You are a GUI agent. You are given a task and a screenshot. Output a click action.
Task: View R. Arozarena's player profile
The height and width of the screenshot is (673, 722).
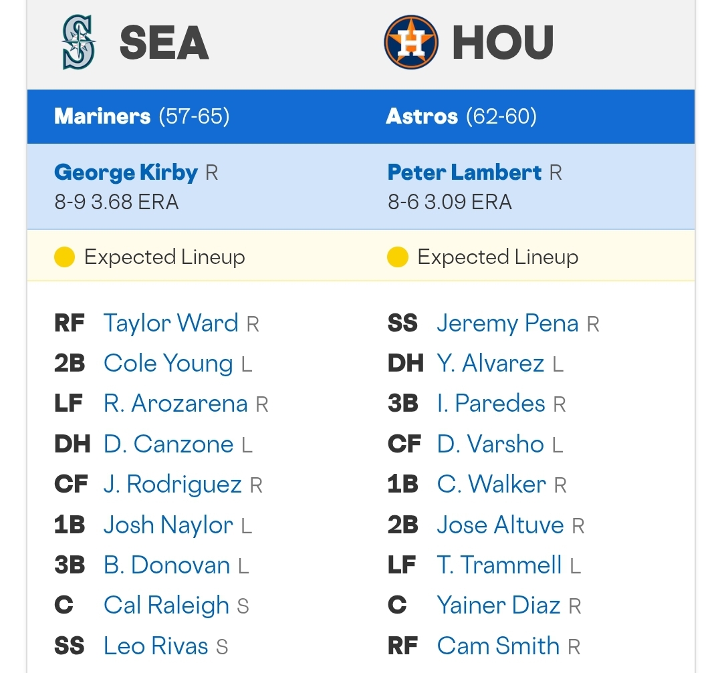pyautogui.click(x=175, y=404)
